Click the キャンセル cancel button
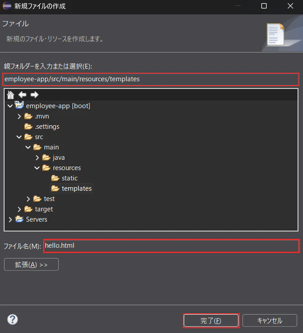This screenshot has width=303, height=333. pos(270,320)
